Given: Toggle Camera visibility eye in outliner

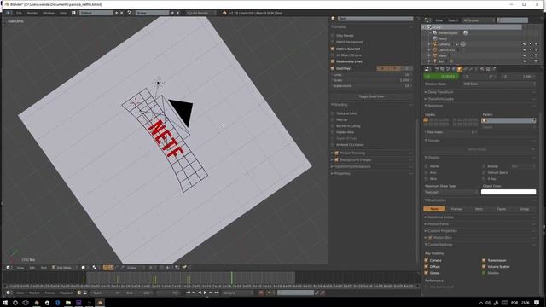Looking at the screenshot, I should coord(525,44).
